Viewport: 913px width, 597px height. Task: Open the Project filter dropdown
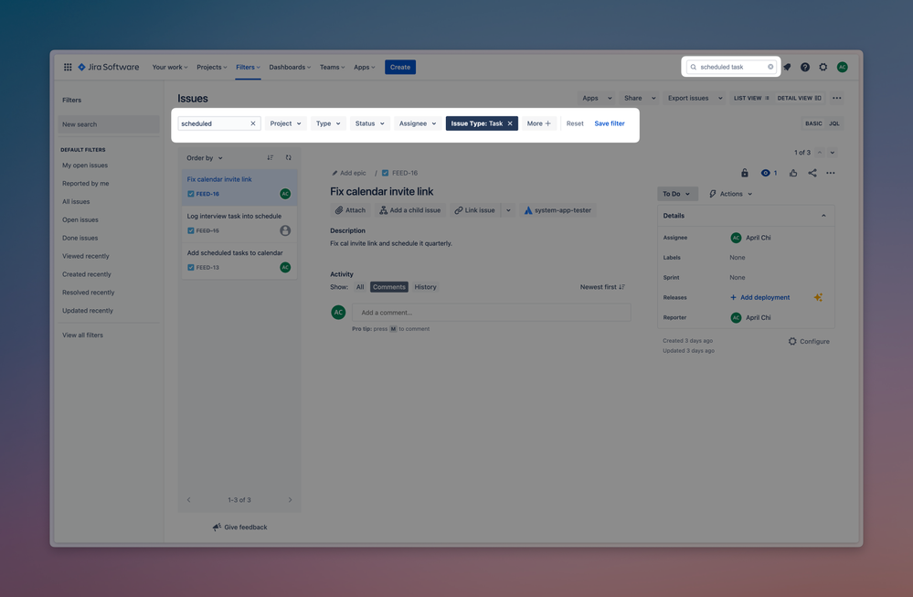point(285,123)
